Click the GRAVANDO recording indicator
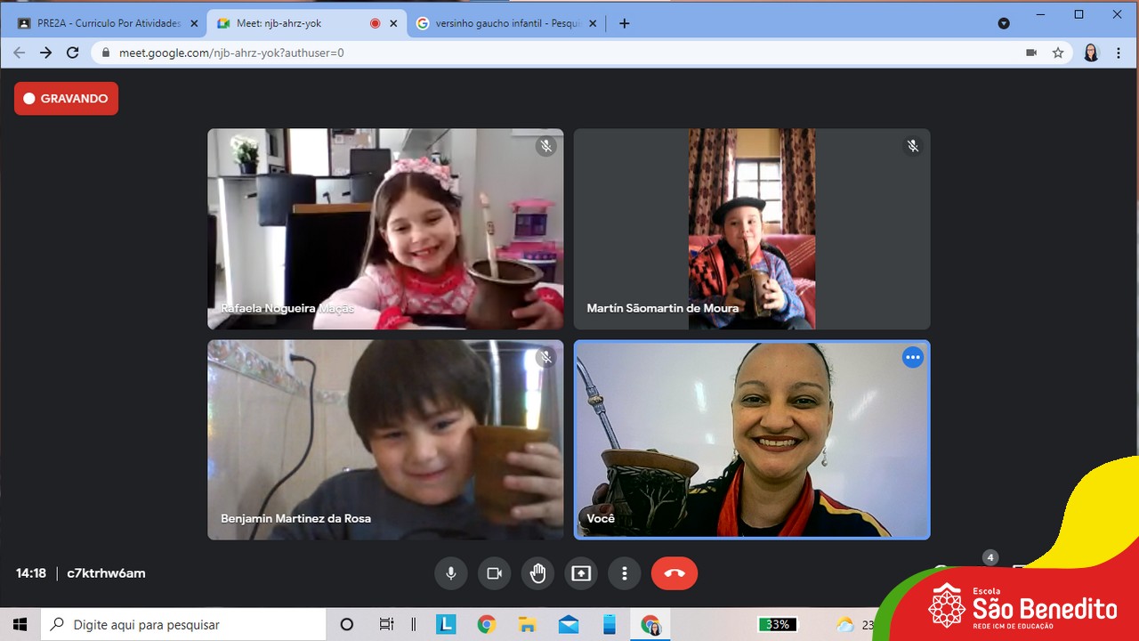The height and width of the screenshot is (641, 1139). [x=66, y=99]
